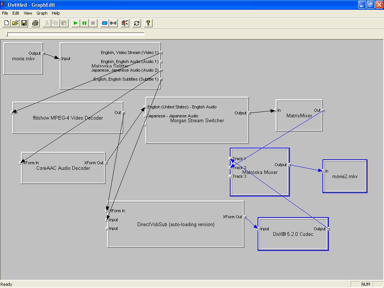Click the English Audio (Audio 1) output pin

click(161, 62)
